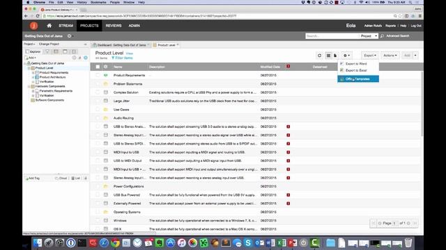Switch to document view icon
Image resolution: width=446 pixels, height=250 pixels.
click(335, 56)
